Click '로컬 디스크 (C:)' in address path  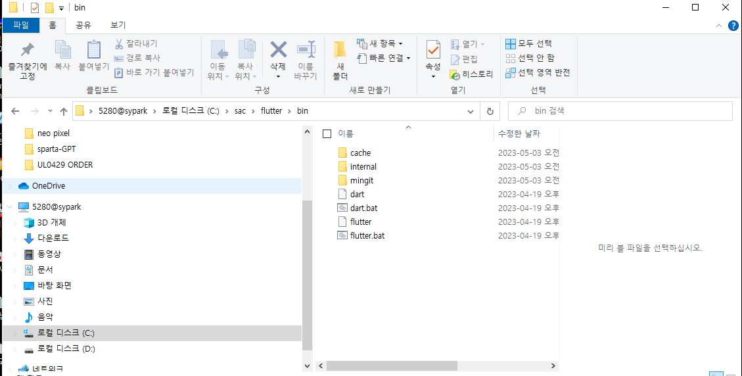tap(191, 111)
